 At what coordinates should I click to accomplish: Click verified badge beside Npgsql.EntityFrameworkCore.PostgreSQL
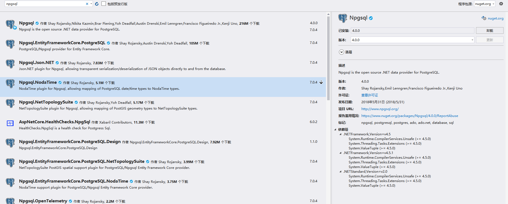coord(109,43)
